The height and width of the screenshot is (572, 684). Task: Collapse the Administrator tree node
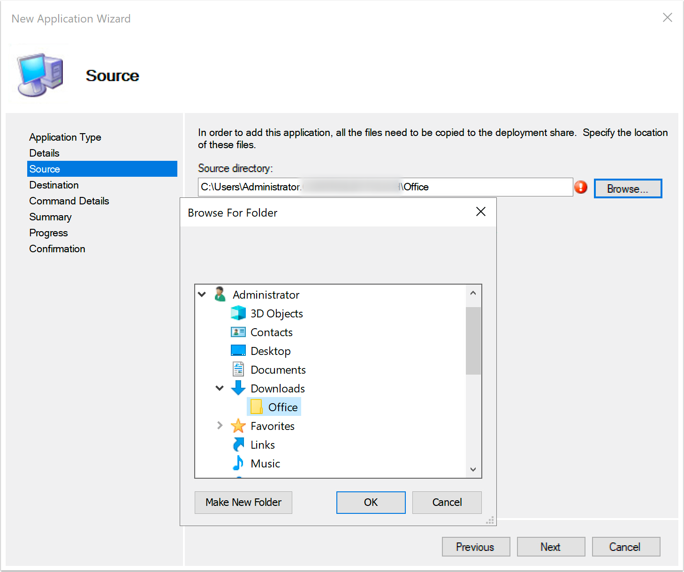202,294
